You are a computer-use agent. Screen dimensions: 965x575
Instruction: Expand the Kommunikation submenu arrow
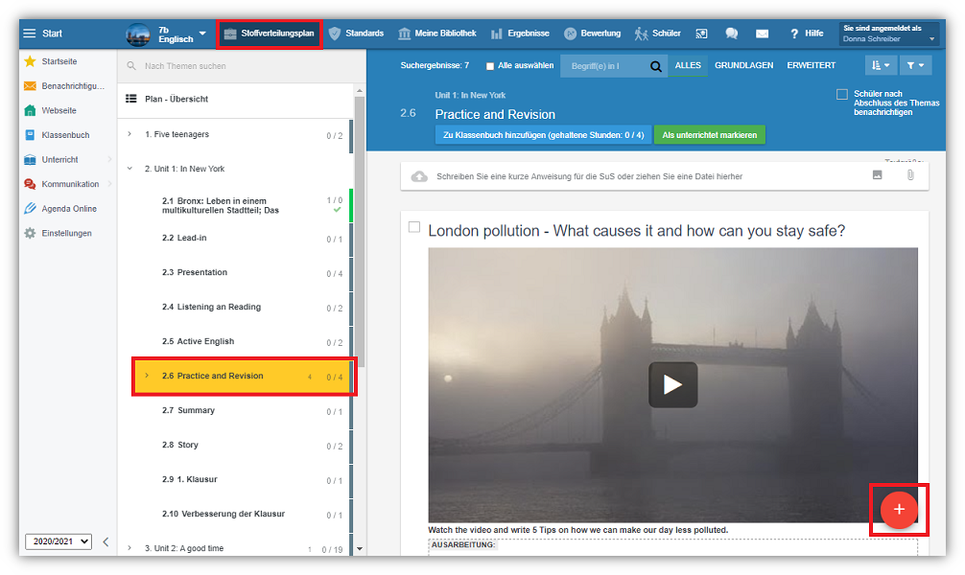click(109, 184)
